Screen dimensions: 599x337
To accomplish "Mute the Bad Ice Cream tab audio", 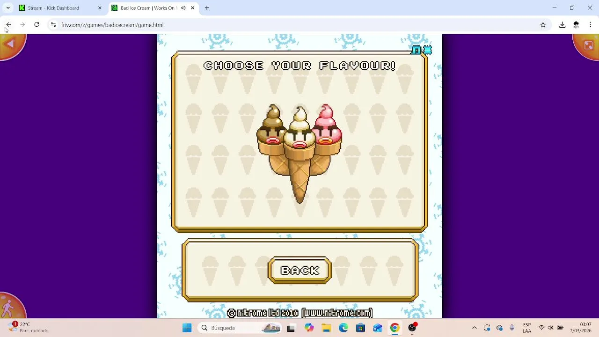I will 183,8.
